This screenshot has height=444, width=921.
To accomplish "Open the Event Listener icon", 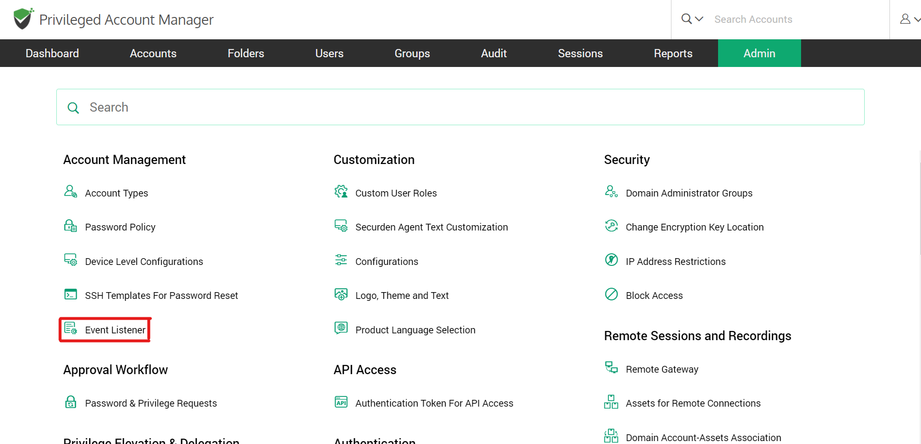I will [70, 329].
